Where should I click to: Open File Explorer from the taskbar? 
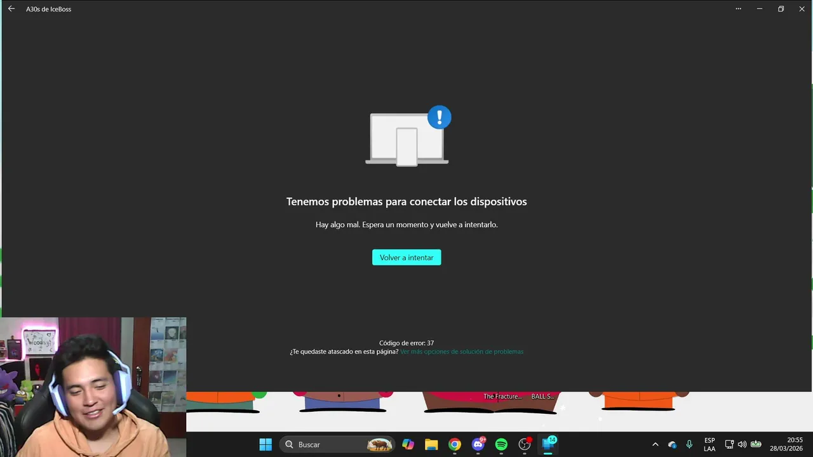pos(431,444)
